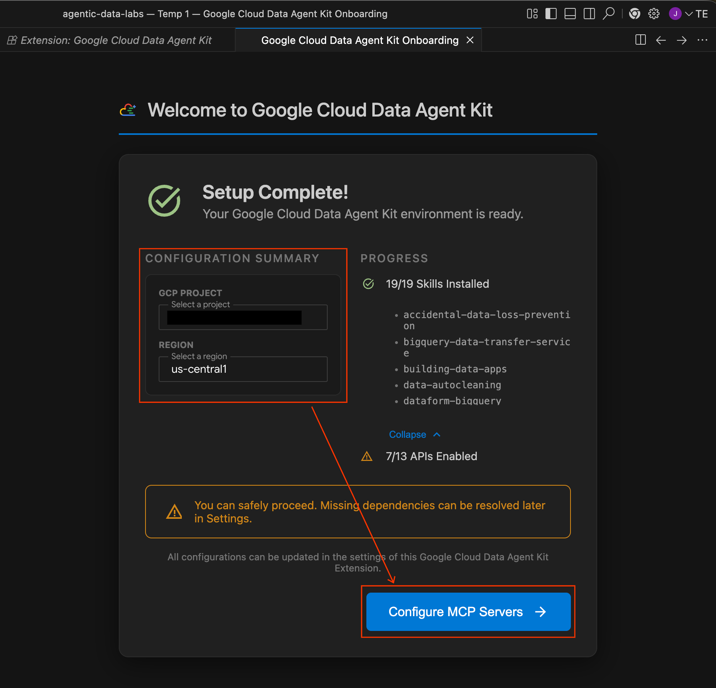Click the PROGRESS heading
Image resolution: width=716 pixels, height=688 pixels.
394,258
